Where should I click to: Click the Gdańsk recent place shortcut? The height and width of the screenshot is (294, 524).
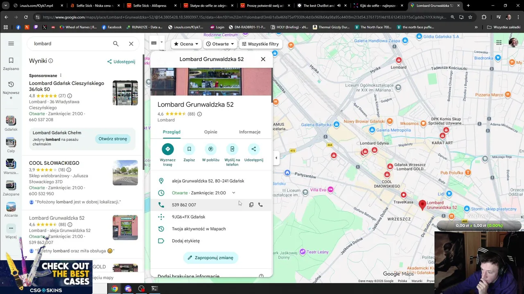click(11, 124)
